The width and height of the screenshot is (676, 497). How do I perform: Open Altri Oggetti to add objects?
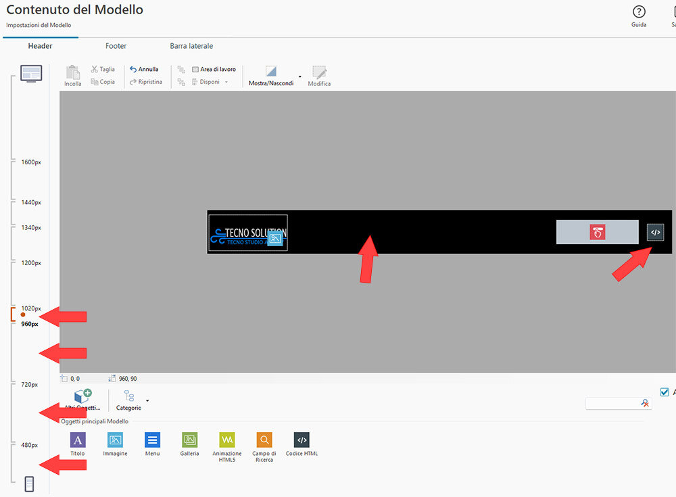pos(82,399)
